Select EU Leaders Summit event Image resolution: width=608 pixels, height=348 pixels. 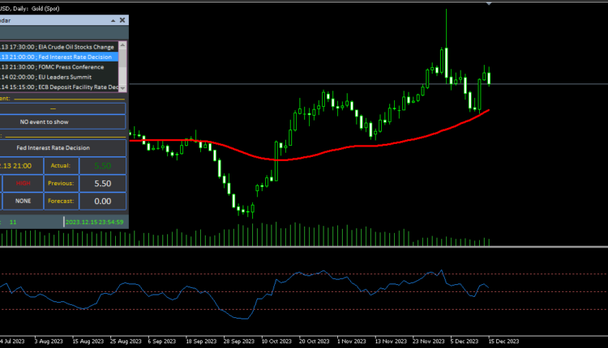[61, 77]
